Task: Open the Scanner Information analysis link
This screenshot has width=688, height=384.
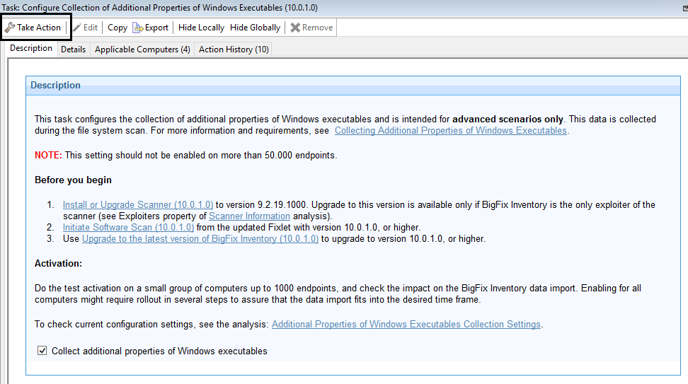Action: [x=249, y=216]
